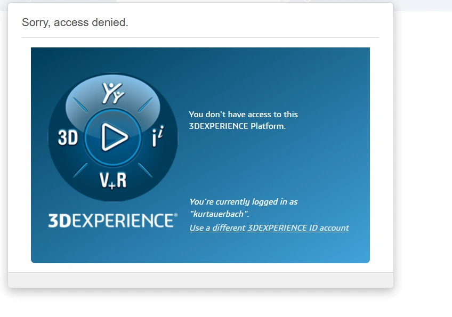
Task: Click the 'Sorry, access denied.' heading
Action: 75,22
